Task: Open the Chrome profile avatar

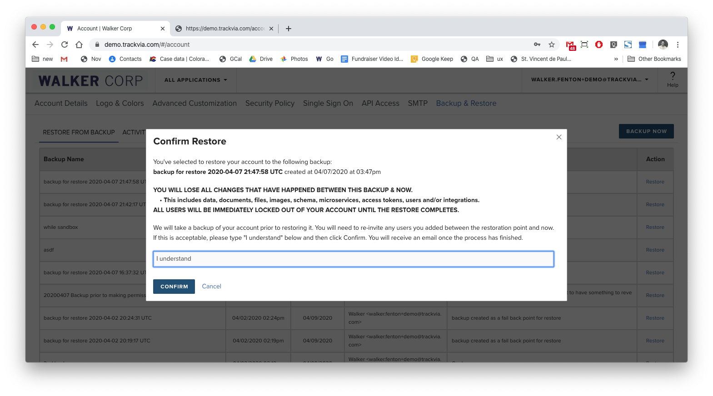Action: pos(663,45)
